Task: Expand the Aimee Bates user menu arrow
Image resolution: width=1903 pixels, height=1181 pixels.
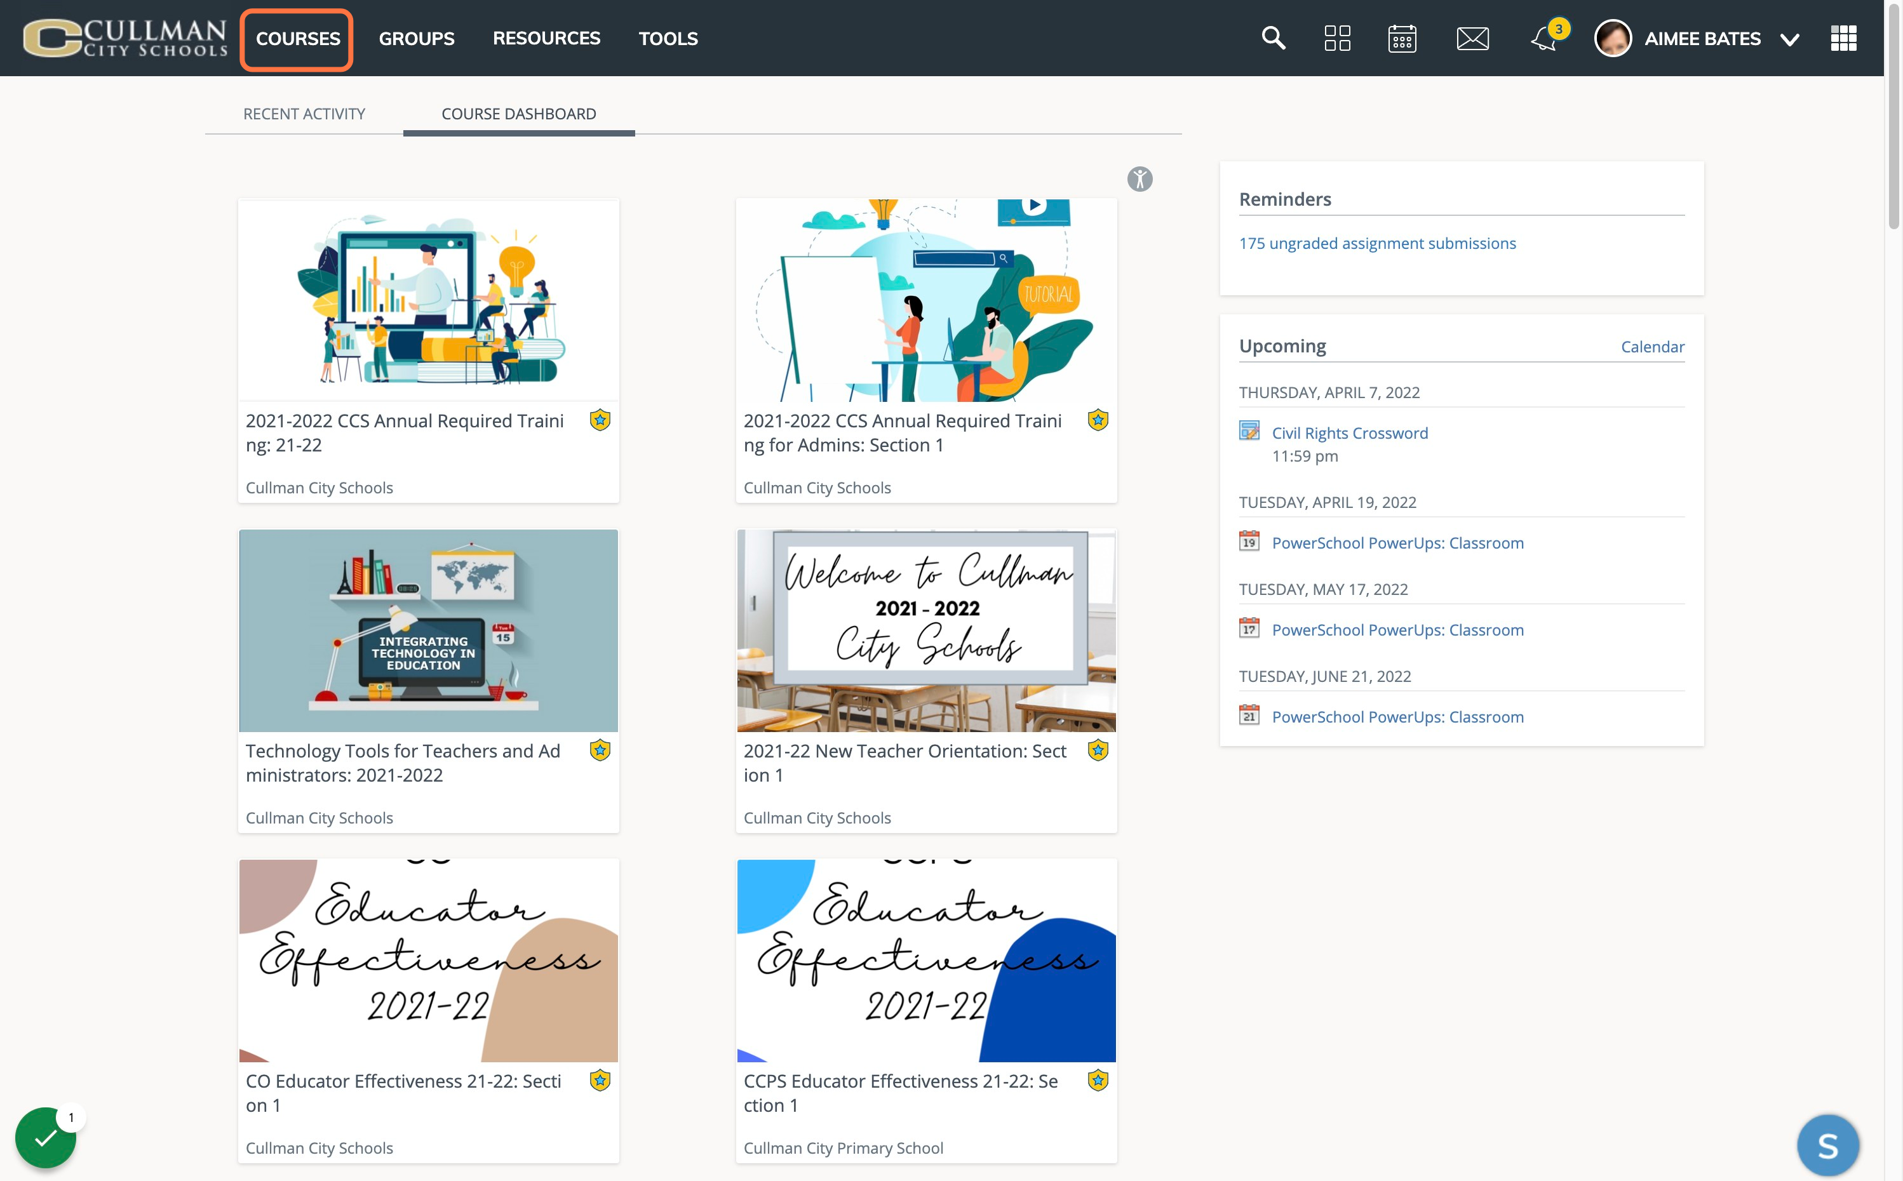Action: 1790,39
